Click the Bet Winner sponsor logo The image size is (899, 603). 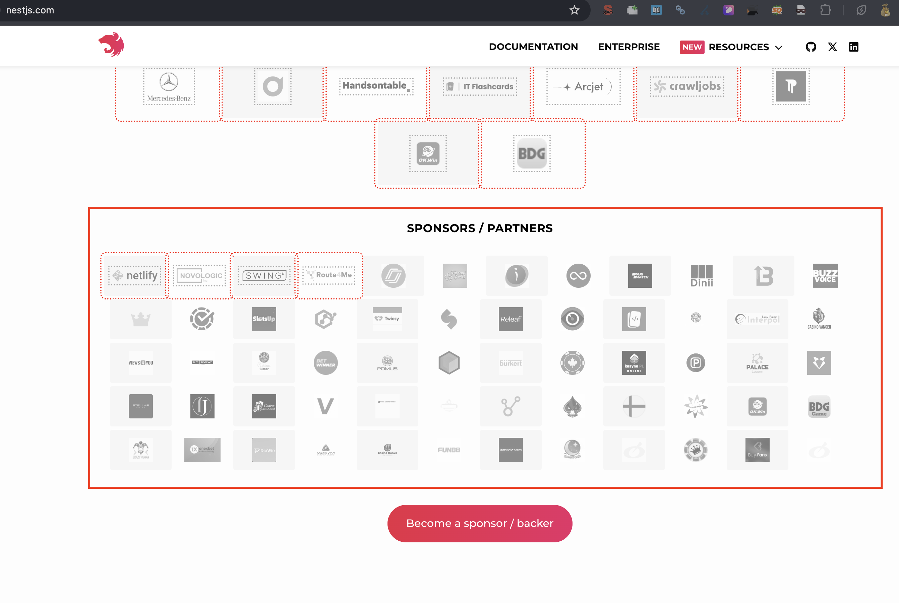(x=326, y=362)
